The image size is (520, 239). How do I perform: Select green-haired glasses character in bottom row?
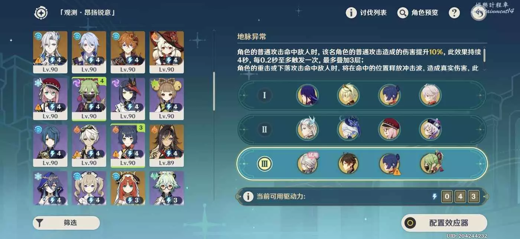166,188
